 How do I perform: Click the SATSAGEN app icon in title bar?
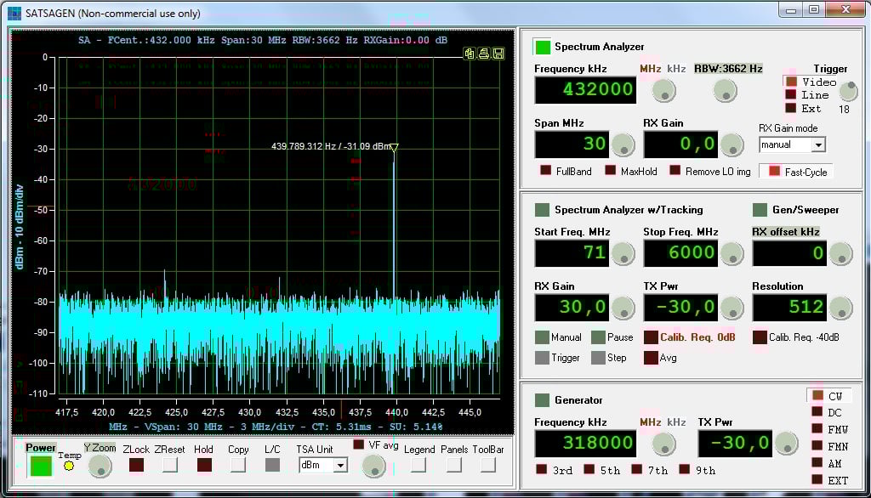point(14,14)
